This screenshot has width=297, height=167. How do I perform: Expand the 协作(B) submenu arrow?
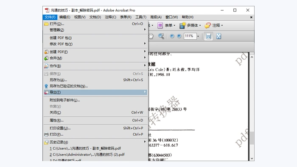(145, 65)
